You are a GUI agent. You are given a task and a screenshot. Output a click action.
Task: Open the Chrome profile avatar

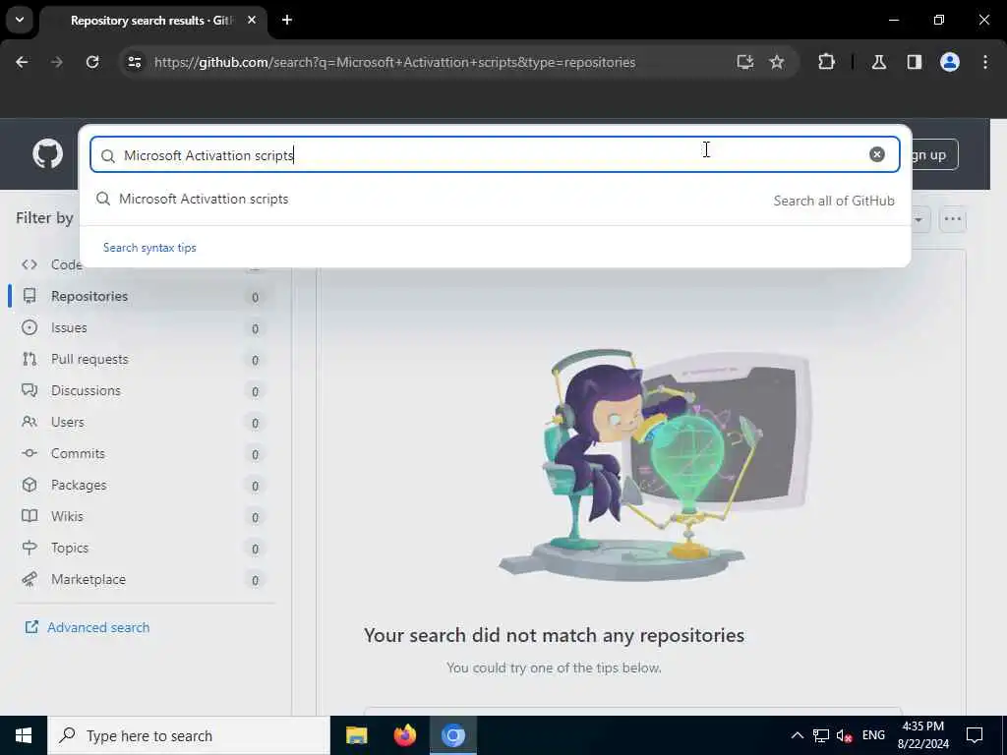point(950,62)
